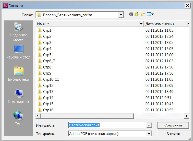The width and height of the screenshot is (193, 141).
Task: Click the date 02.11.2012 18:49
Action: (x=159, y=92)
